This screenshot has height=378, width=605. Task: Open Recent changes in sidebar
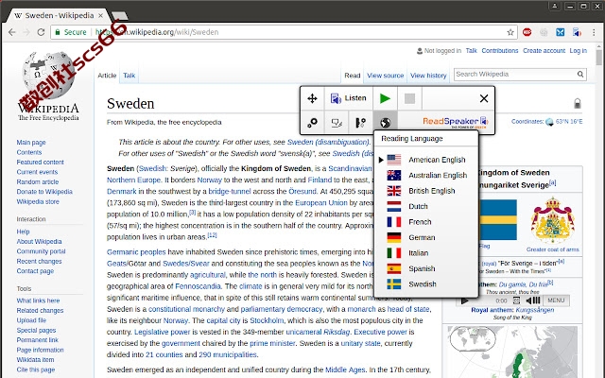point(39,261)
